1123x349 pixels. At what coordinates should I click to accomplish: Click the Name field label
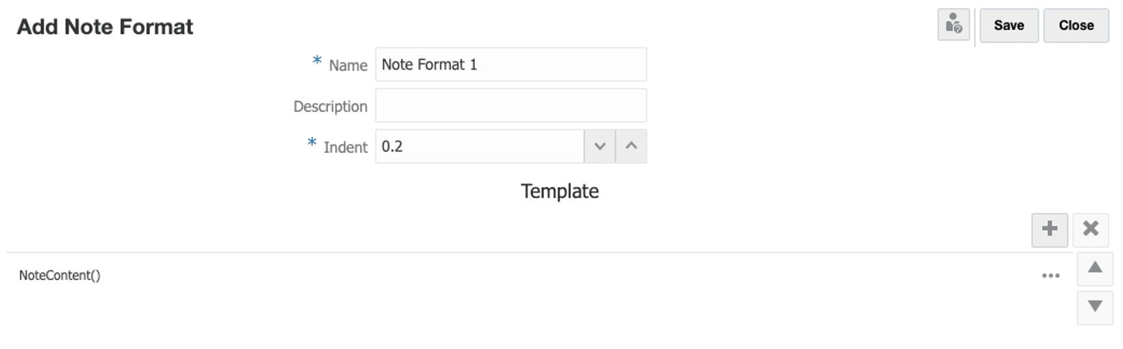(348, 66)
